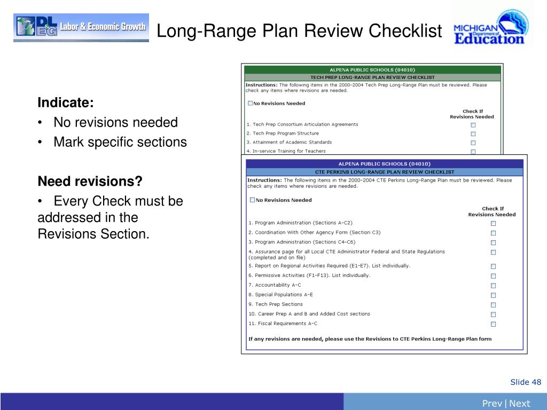Viewport: 547px width, 410px height.
Task: Go to the next slide via Next
Action: point(519,404)
